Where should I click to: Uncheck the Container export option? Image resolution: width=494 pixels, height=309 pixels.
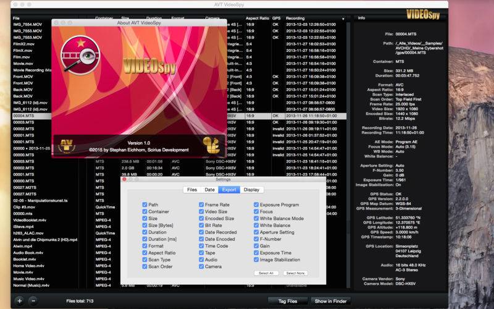144,211
